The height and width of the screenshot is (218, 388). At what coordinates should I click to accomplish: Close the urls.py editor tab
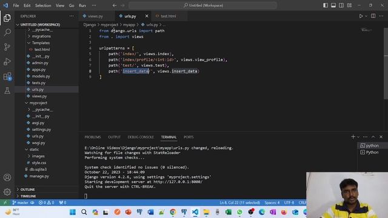147,16
